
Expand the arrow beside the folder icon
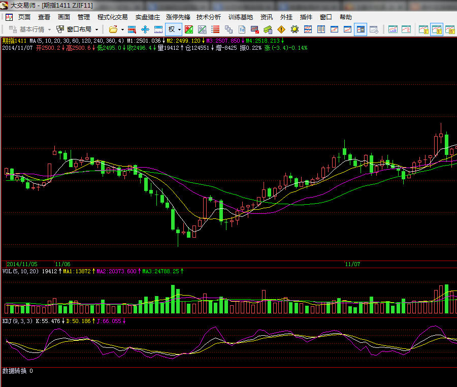coord(122,29)
